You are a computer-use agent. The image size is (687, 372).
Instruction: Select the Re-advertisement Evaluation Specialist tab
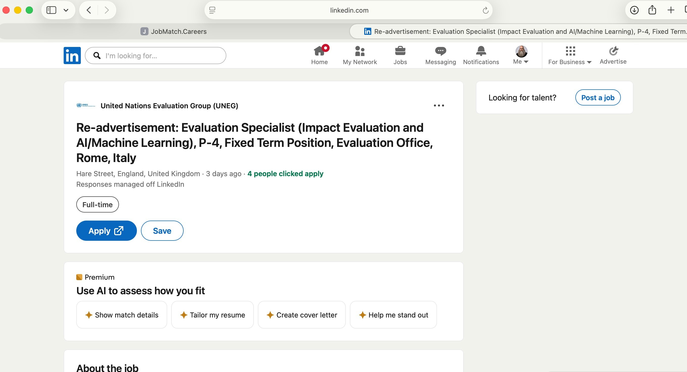(x=519, y=32)
